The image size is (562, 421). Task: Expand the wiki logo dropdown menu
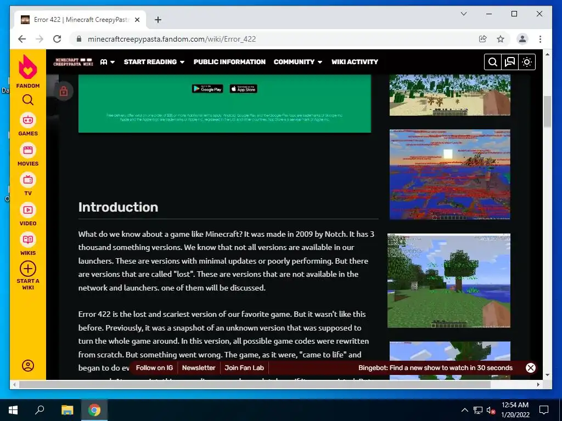point(108,62)
